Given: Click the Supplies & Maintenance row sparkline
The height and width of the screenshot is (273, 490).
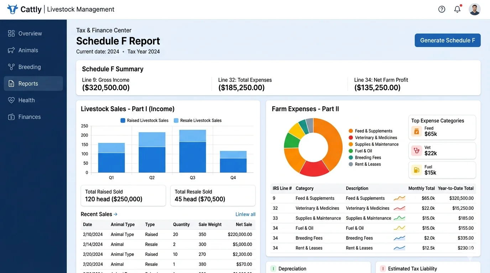Looking at the screenshot, I should (x=399, y=218).
